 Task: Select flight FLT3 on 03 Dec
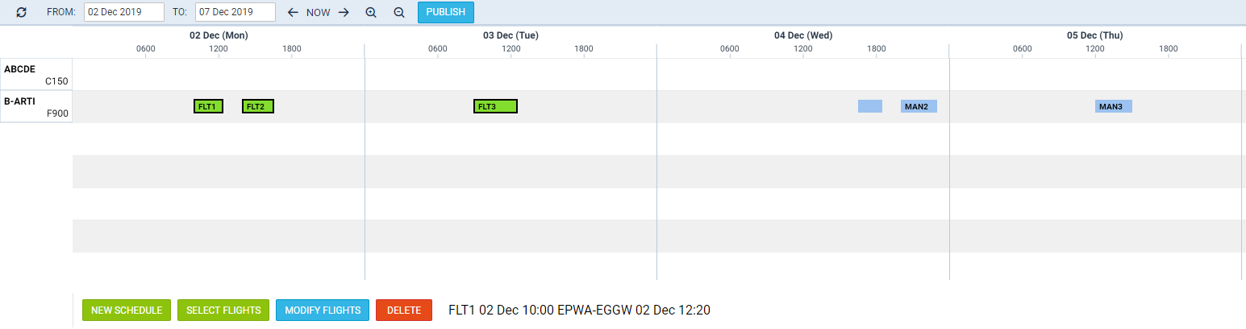495,106
